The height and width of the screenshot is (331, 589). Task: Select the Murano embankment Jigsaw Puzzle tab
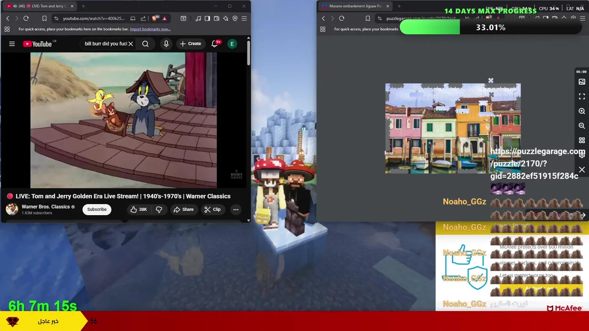point(355,6)
